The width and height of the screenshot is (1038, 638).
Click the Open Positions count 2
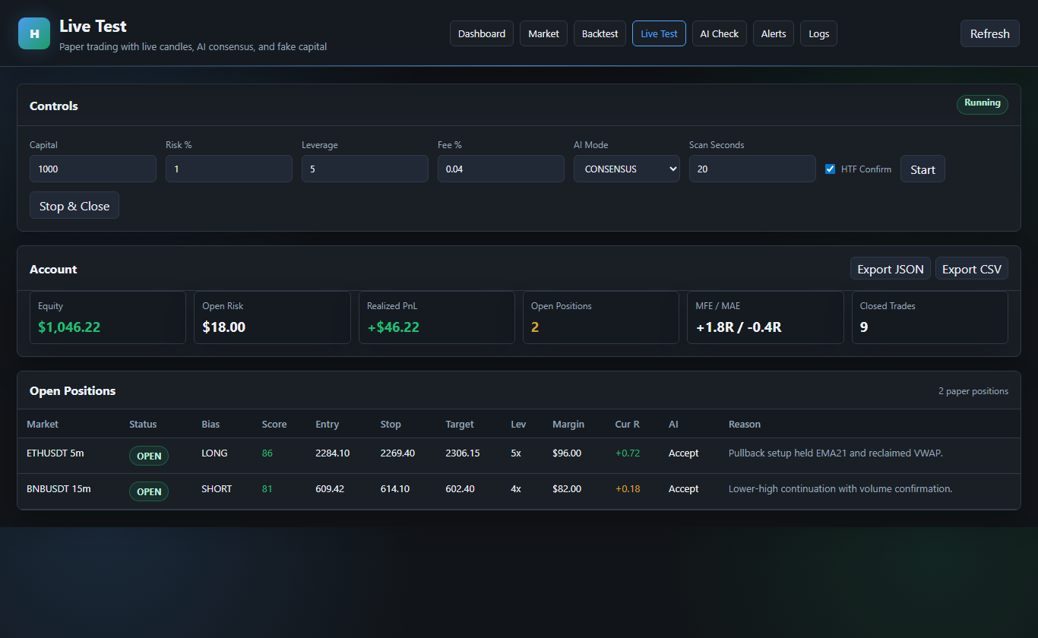(x=535, y=327)
